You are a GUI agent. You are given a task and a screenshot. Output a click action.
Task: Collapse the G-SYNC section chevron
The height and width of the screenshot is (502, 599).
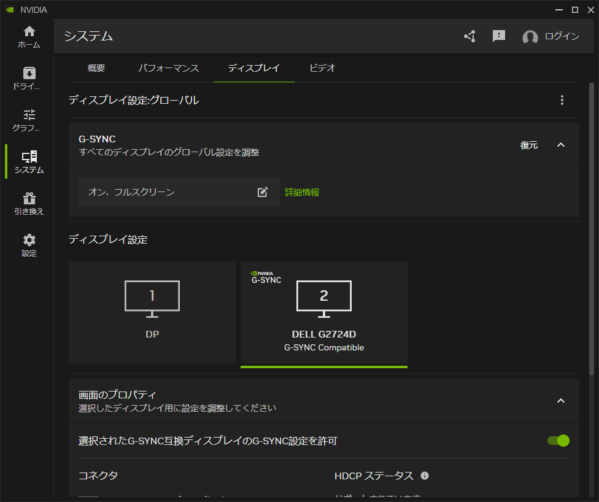click(x=561, y=145)
